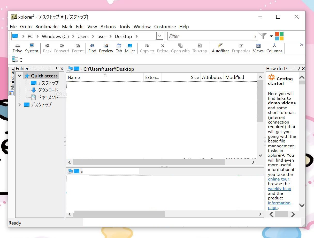314x238 pixels.
Task: Click PC in the breadcrumb path
Action: [30, 37]
